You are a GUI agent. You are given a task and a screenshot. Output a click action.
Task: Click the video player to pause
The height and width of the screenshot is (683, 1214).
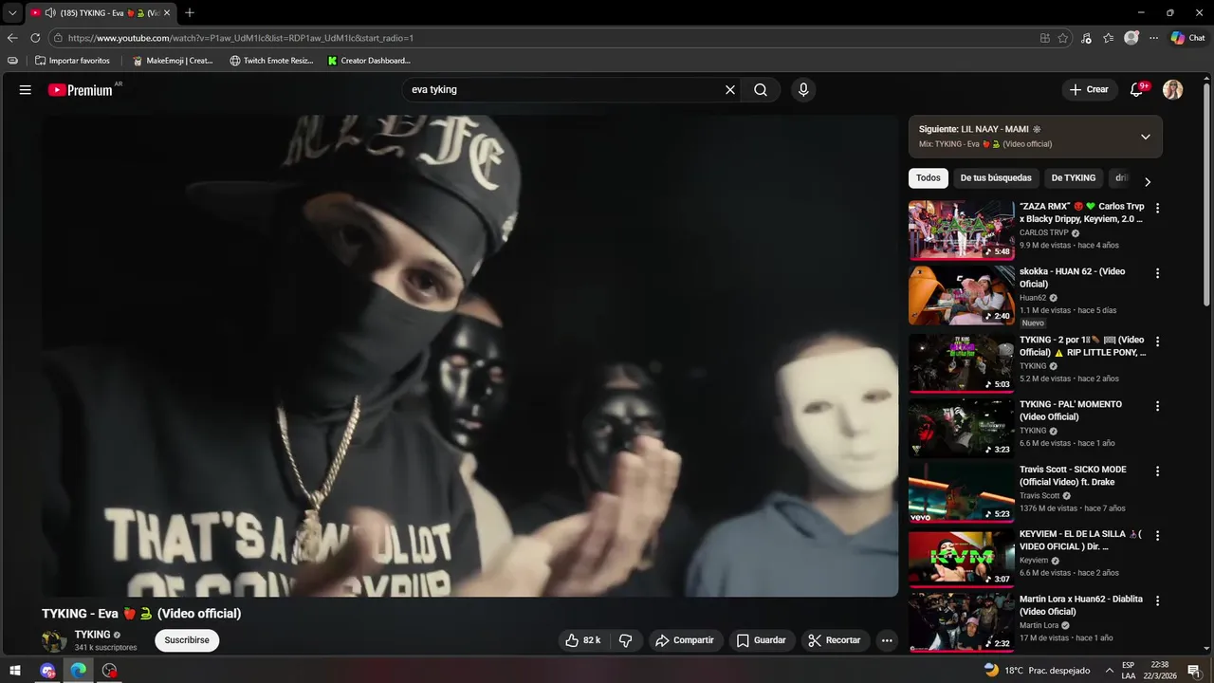[x=469, y=356]
